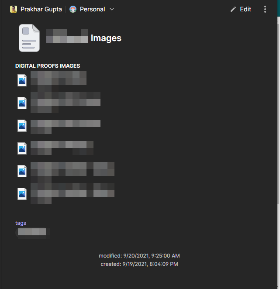Click the house icon beside Personal

point(73,9)
